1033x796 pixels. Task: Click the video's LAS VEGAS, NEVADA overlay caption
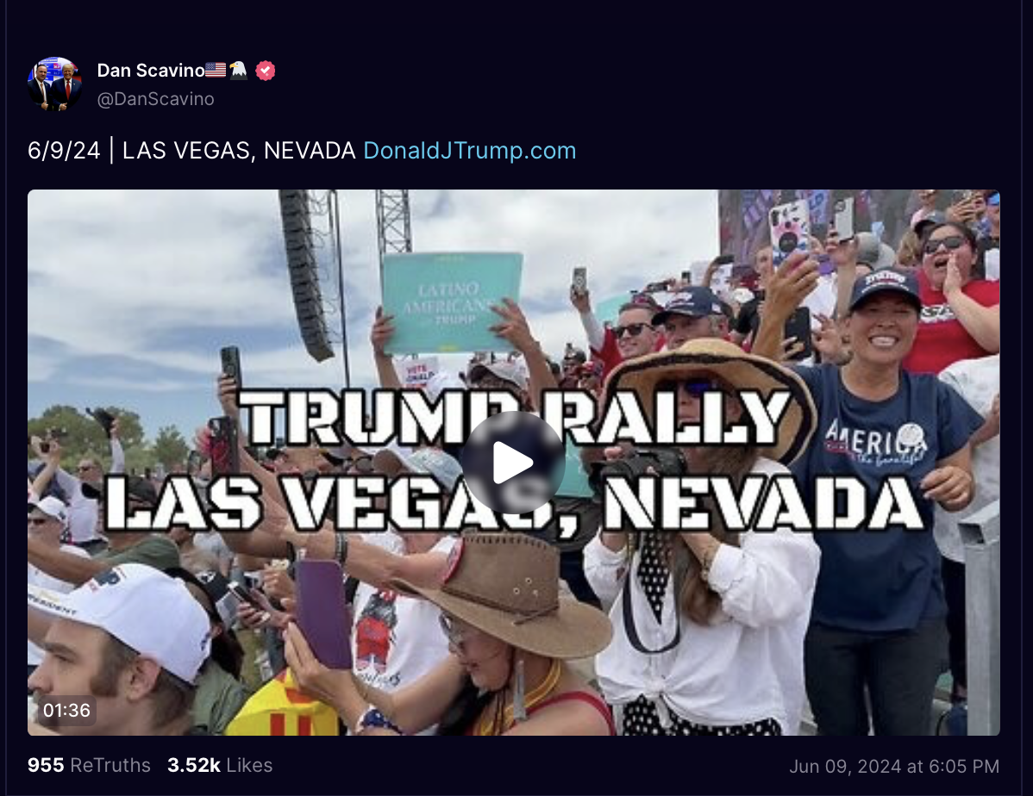[516, 504]
